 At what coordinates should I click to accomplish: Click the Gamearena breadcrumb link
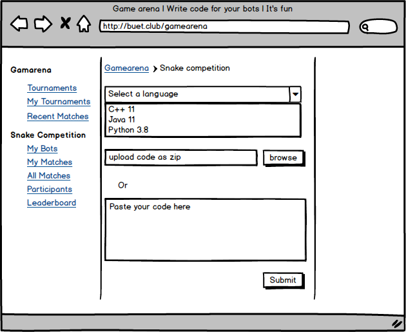point(126,68)
